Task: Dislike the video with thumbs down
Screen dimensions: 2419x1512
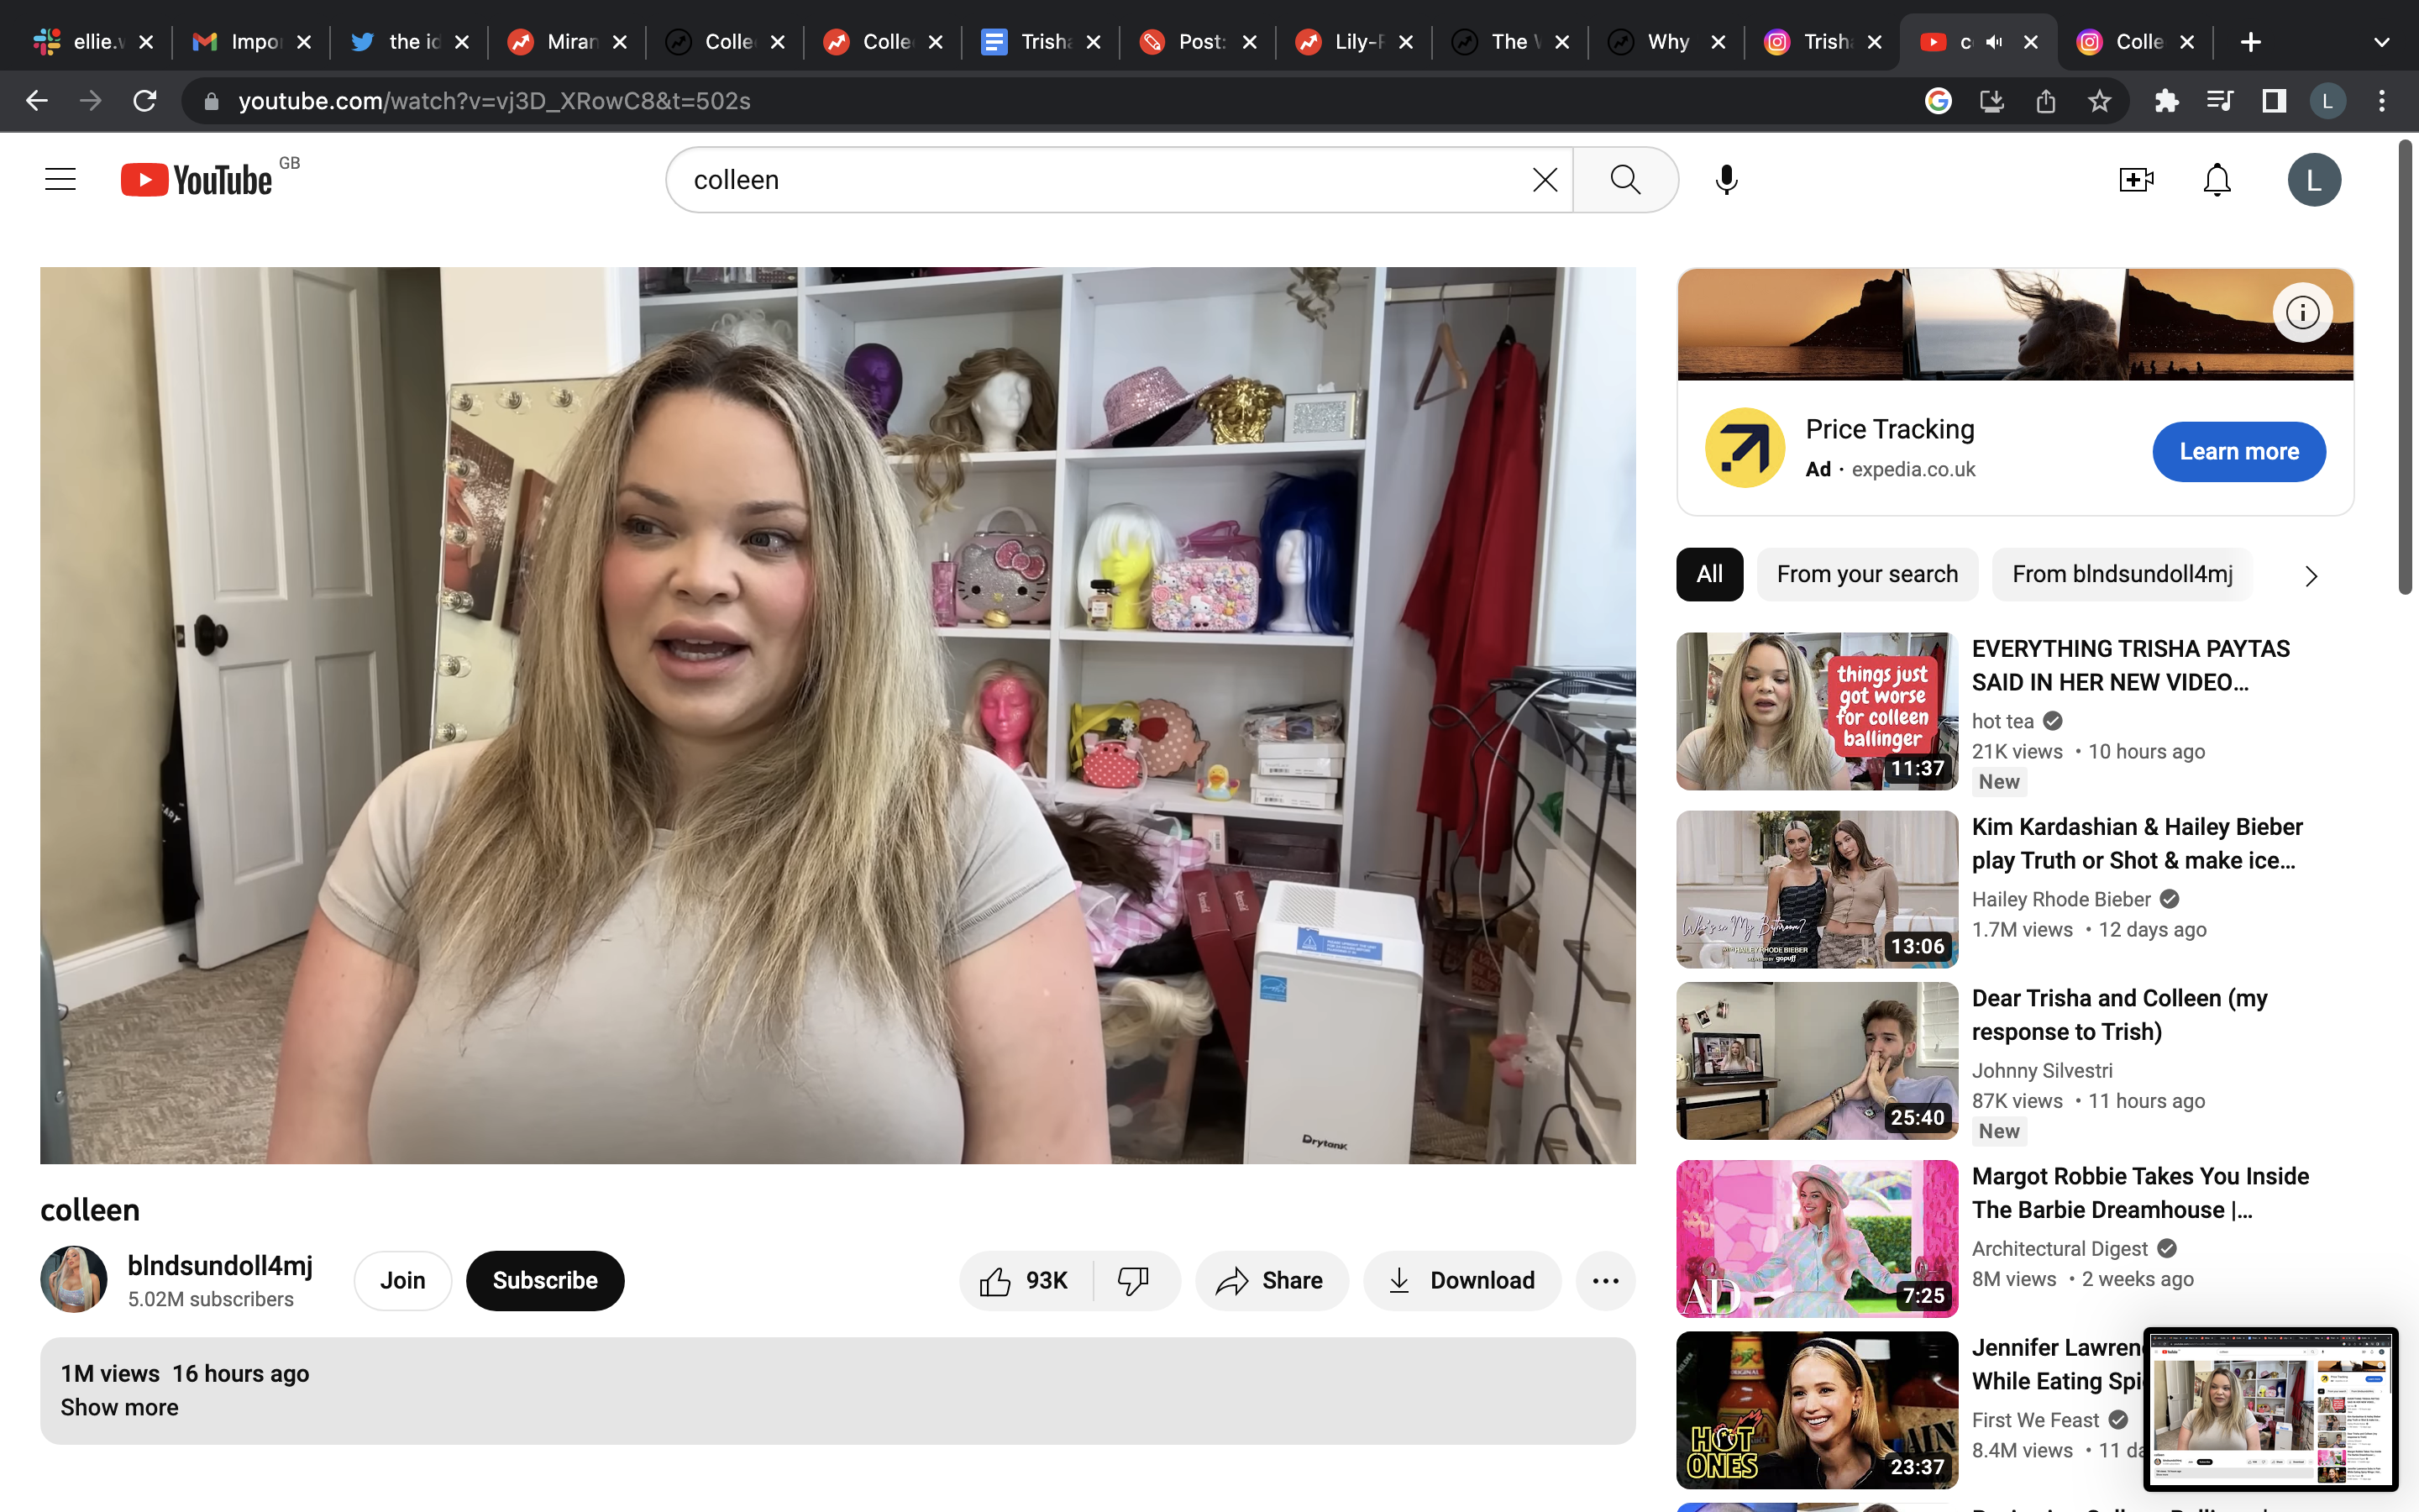Action: (x=1134, y=1281)
